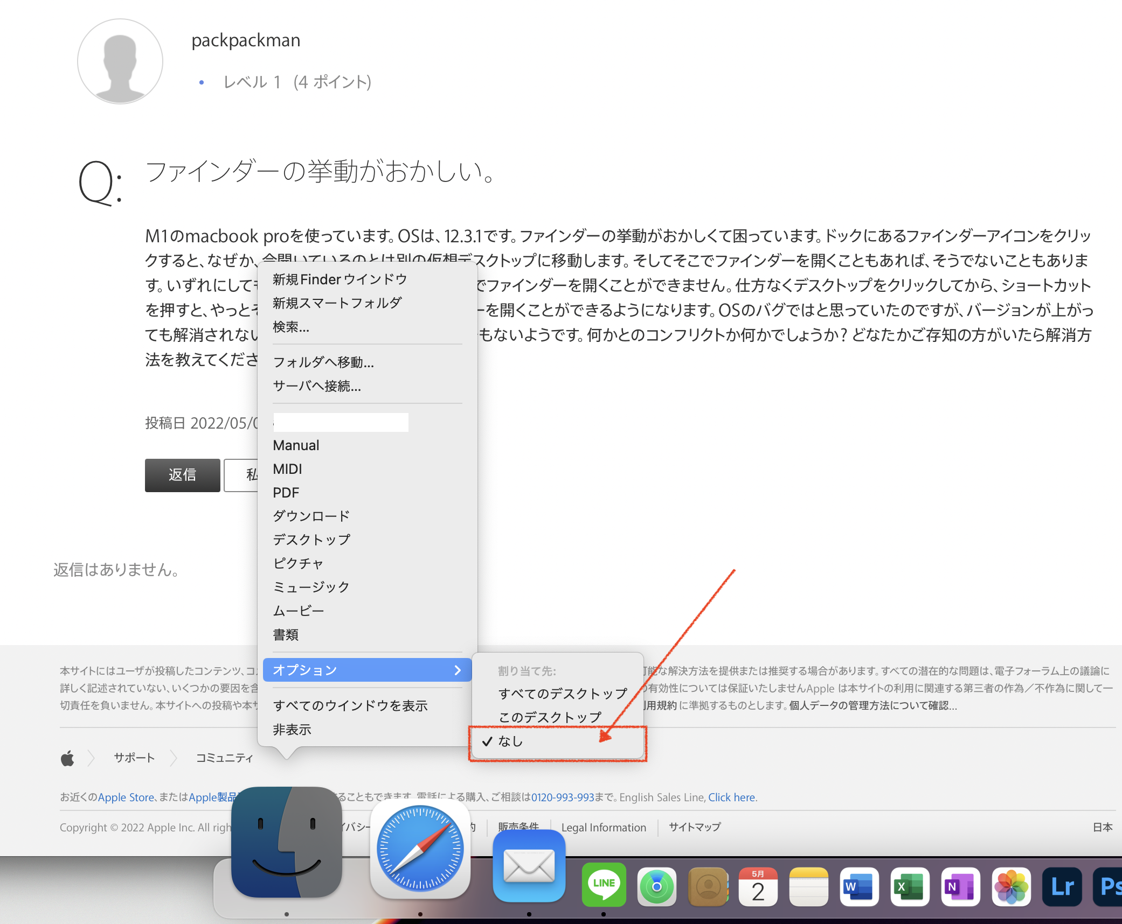Choose このデスクトップ assignment option
This screenshot has height=924, width=1122.
550,717
